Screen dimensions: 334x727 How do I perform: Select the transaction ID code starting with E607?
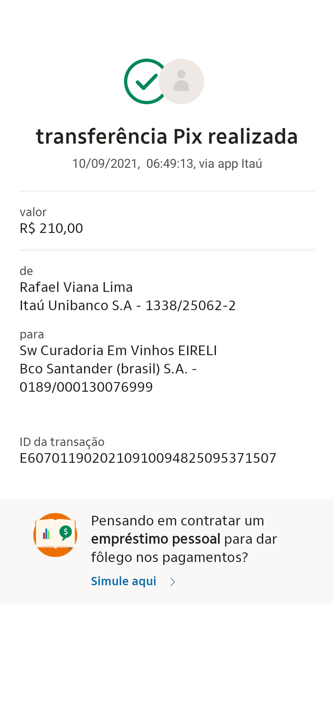[x=148, y=458]
